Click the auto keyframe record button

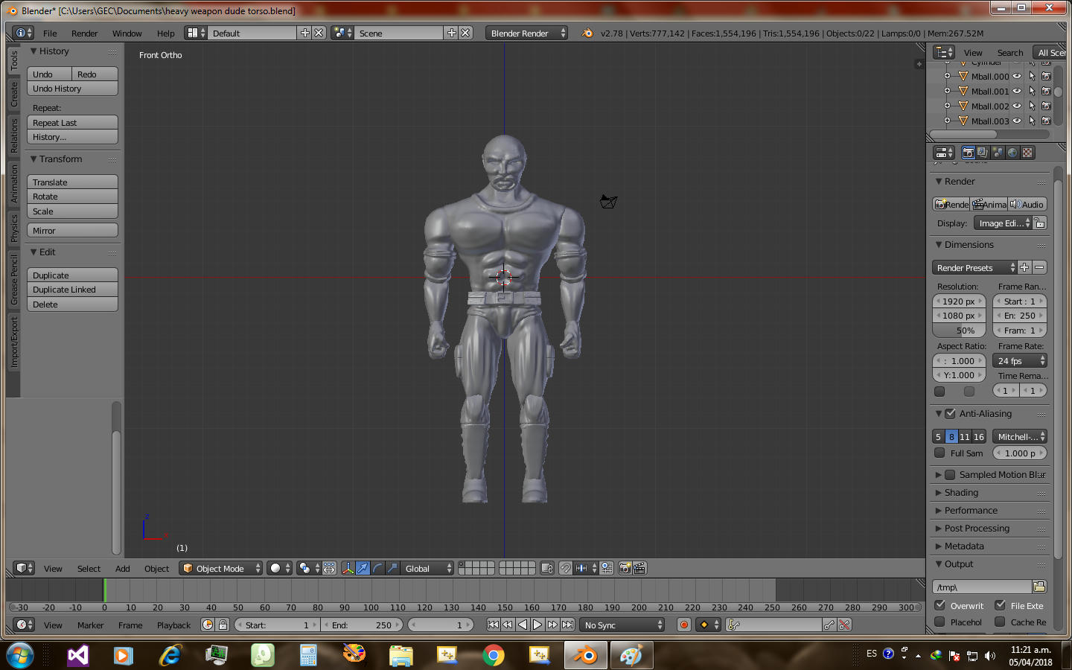click(684, 625)
